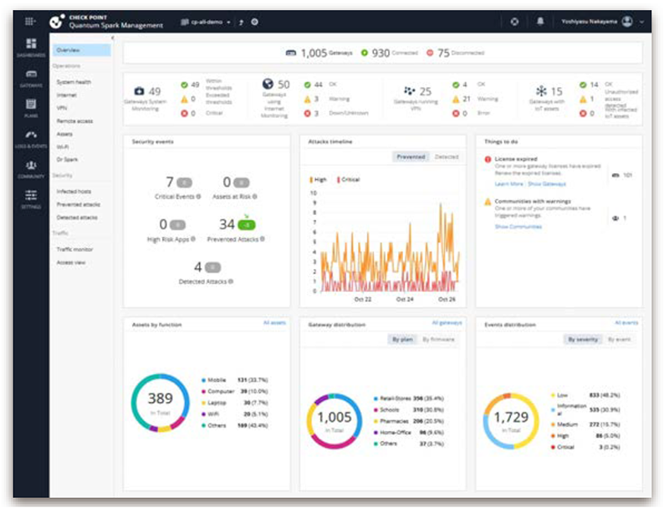669x513 pixels.
Task: Click the notifications bell icon
Action: (539, 22)
